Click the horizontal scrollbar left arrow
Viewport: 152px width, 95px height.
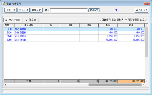6,85
